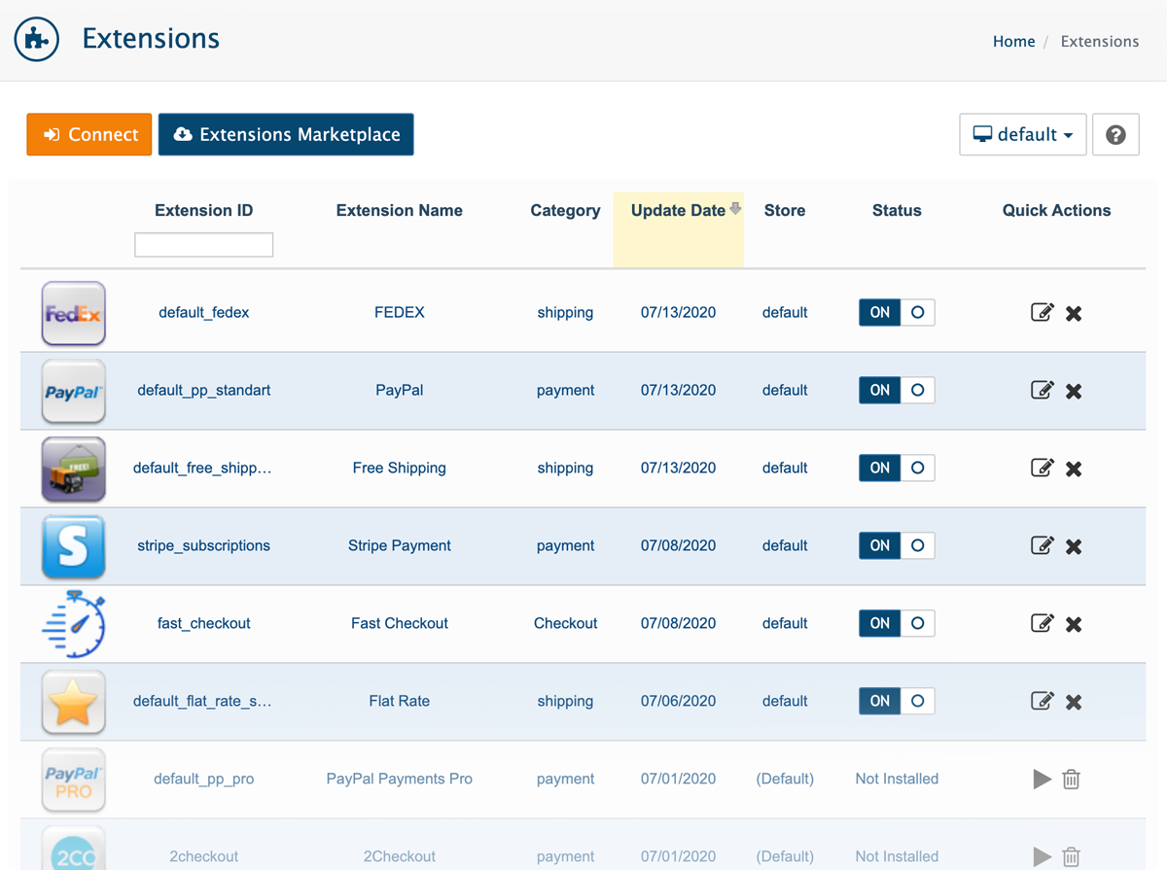Click the Connect button
The width and height of the screenshot is (1167, 870).
[x=89, y=134]
